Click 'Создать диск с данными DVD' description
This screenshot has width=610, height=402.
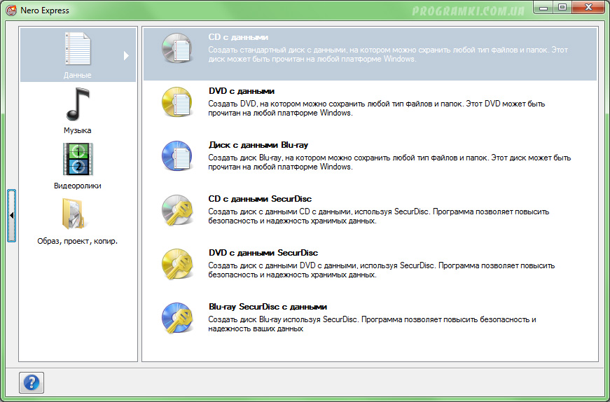pyautogui.click(x=381, y=270)
